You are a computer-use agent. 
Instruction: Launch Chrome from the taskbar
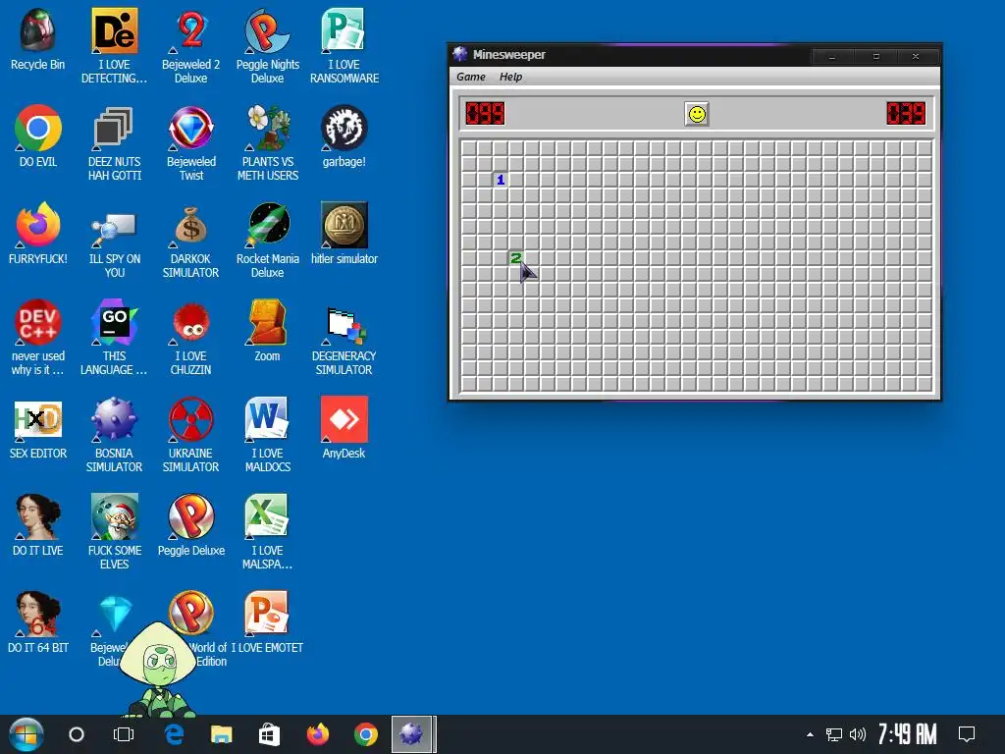(x=365, y=734)
